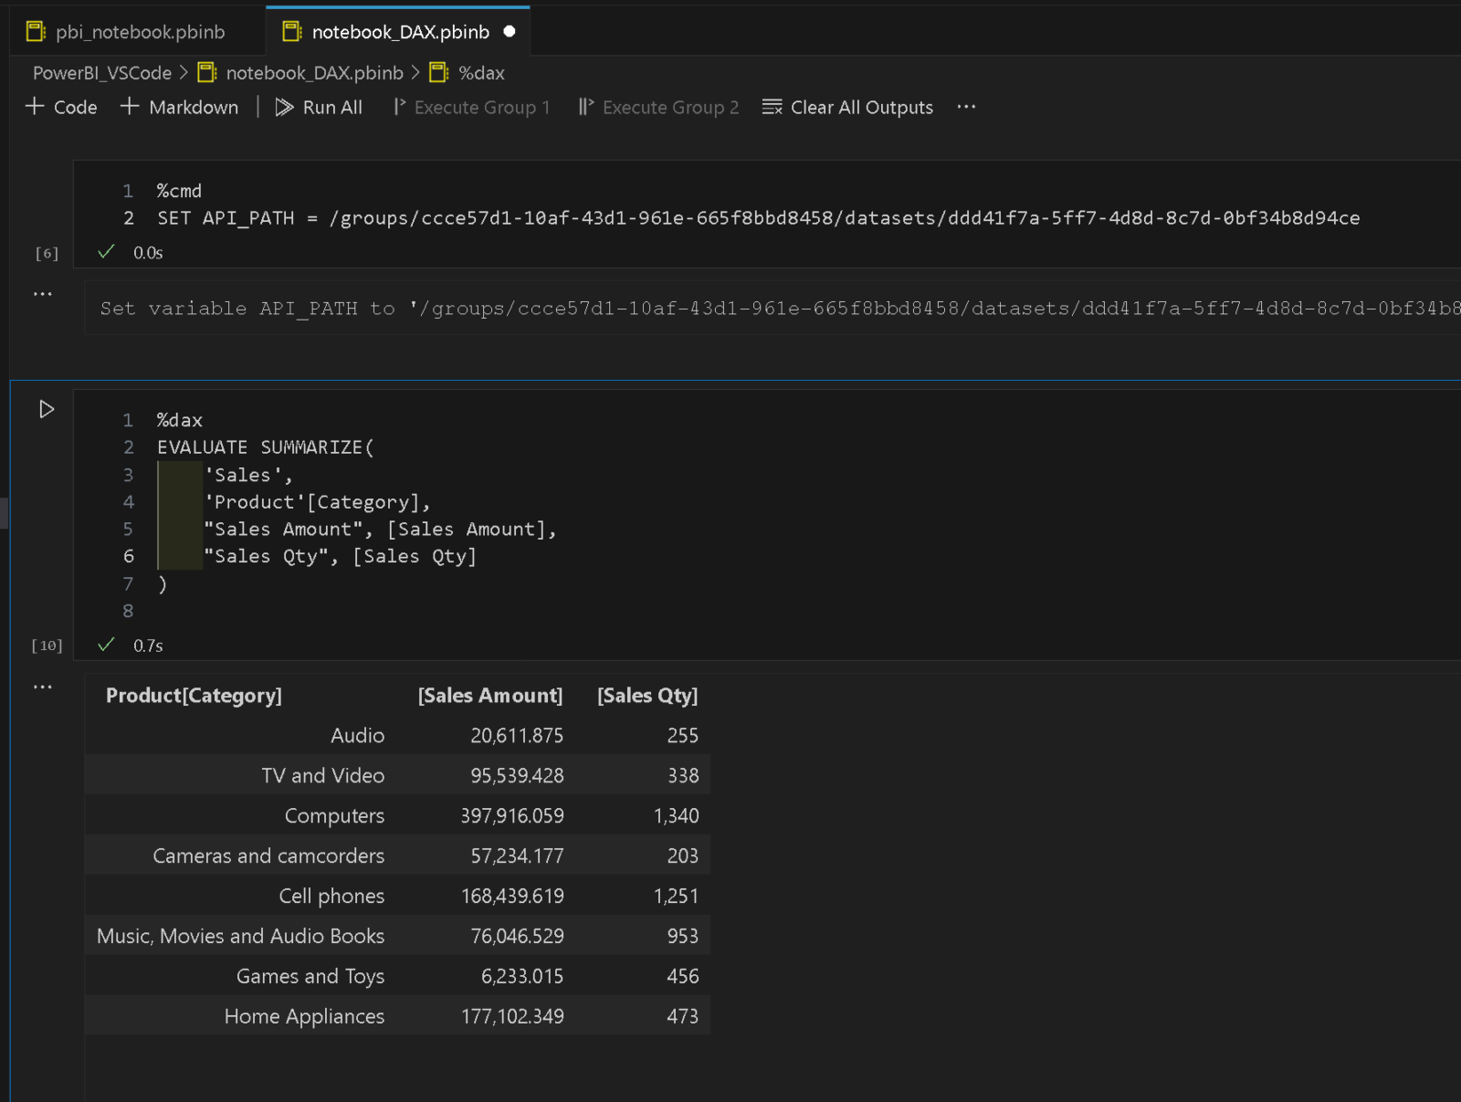
Task: Click the 397,916.059 sales amount value
Action: (512, 816)
